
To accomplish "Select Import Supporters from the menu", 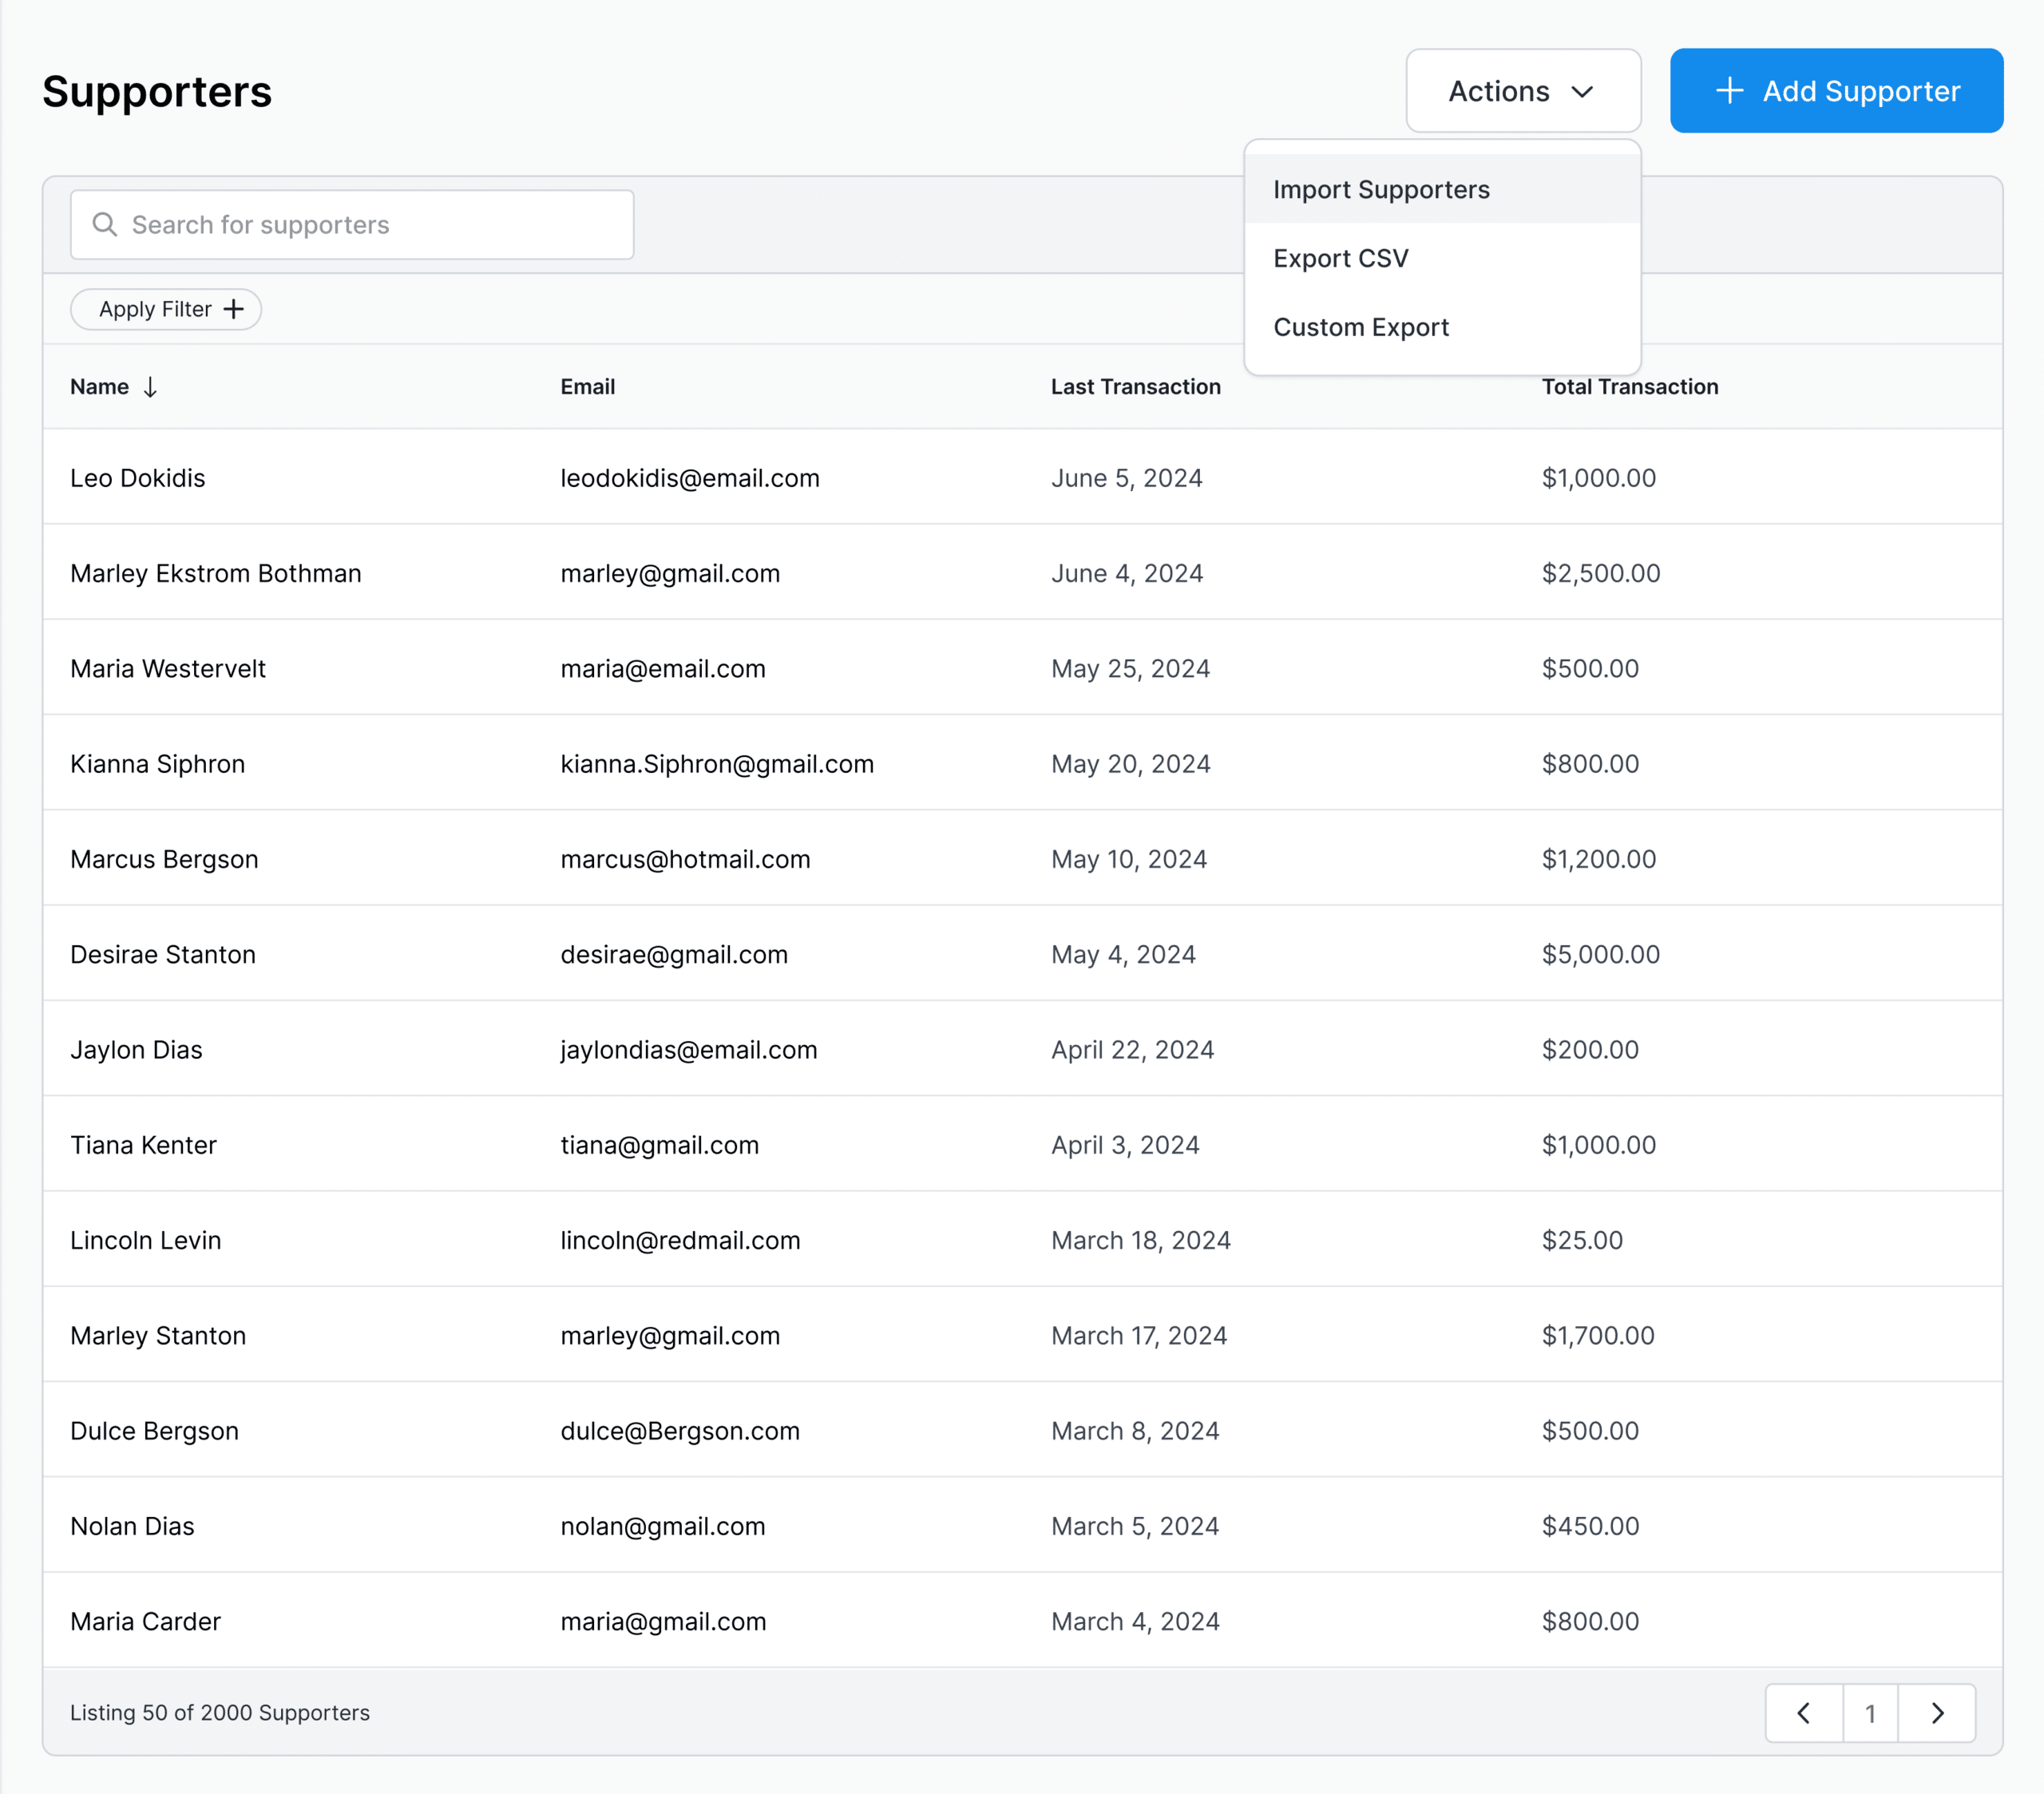I will point(1381,190).
